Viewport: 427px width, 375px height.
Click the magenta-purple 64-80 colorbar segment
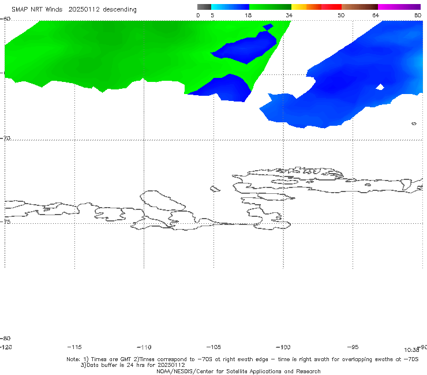pyautogui.click(x=399, y=7)
